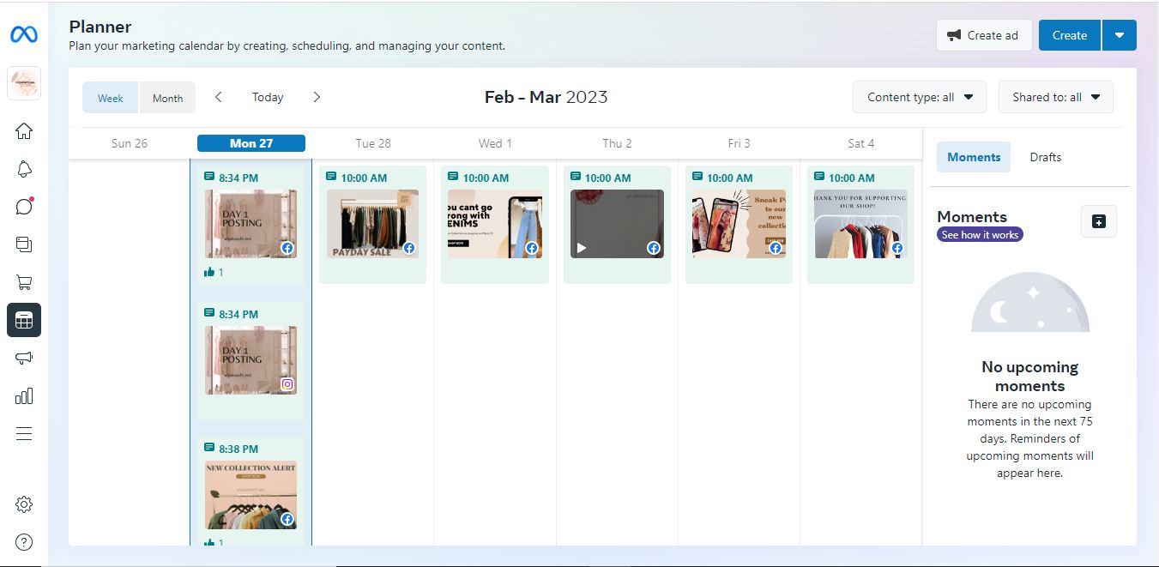This screenshot has width=1159, height=567.
Task: Select the Moments tab
Action: point(974,157)
